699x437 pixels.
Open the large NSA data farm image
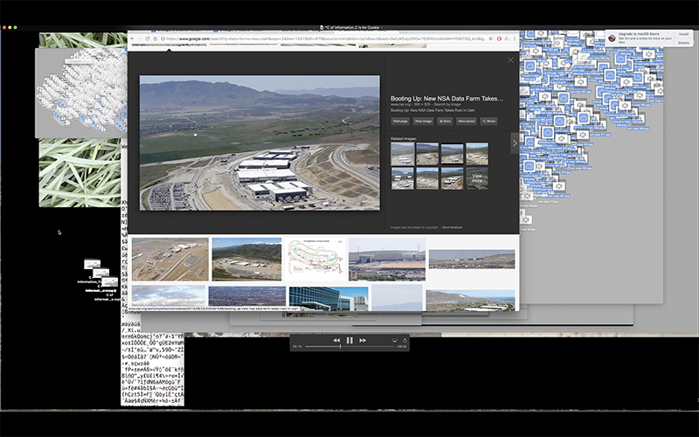coord(260,142)
